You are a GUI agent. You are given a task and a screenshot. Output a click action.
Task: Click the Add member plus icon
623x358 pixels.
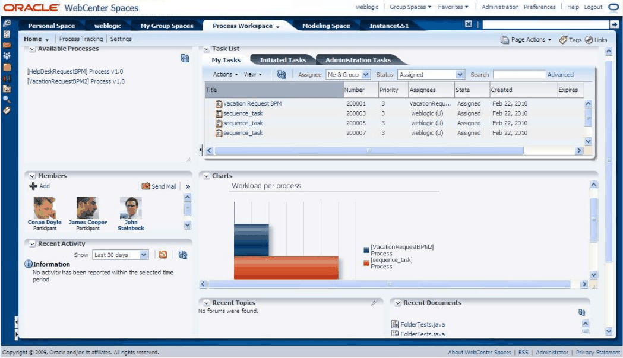pos(33,186)
